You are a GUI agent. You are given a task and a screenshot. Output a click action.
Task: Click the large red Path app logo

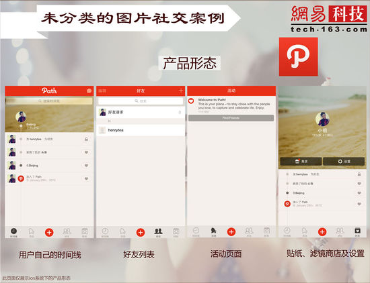click(299, 57)
